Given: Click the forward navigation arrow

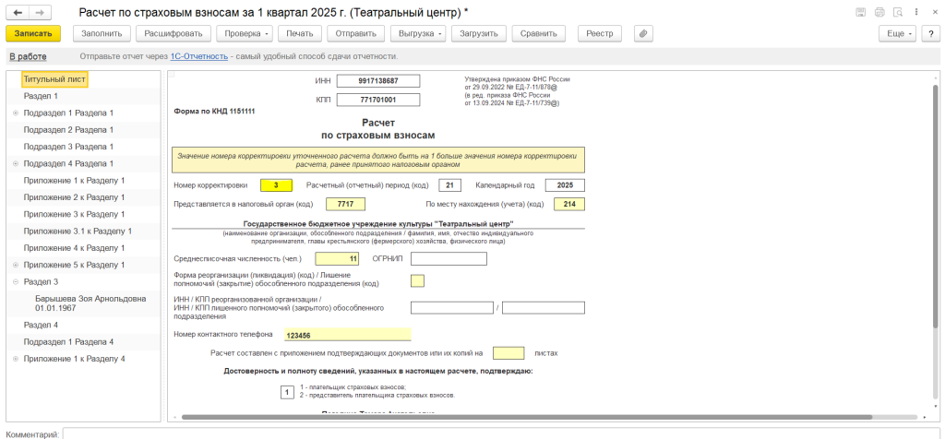Looking at the screenshot, I should click(41, 12).
